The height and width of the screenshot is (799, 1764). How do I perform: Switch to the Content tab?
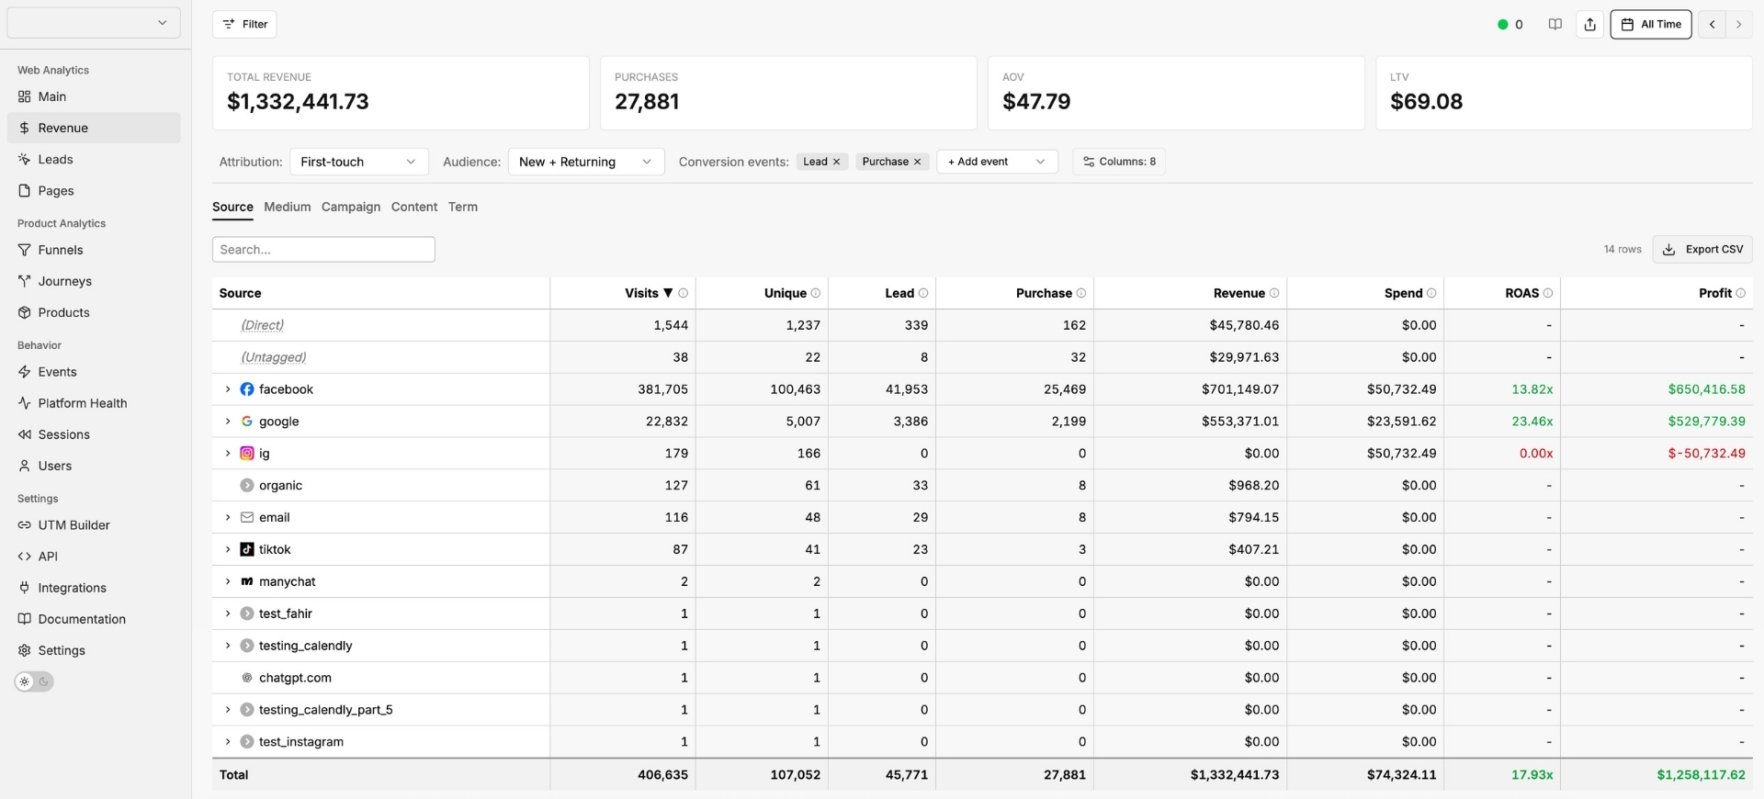tap(414, 207)
